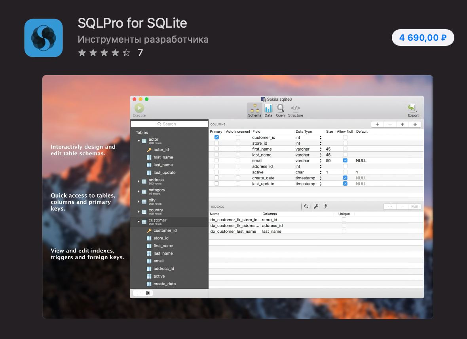Screen dimensions: 467x339
Task: Click the Data Type column header
Action: (x=304, y=132)
